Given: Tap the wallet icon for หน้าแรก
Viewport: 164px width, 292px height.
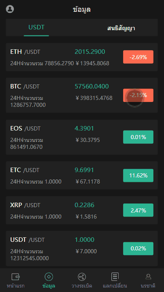Looking at the screenshot, I should pyautogui.click(x=16, y=277).
